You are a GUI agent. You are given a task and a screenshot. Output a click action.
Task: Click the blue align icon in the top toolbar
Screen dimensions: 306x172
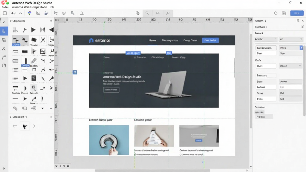[46, 13]
